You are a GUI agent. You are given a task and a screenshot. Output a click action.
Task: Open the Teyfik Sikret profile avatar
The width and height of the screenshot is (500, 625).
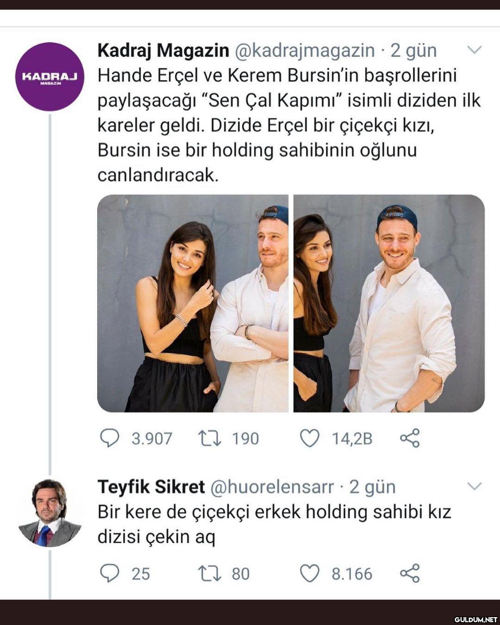coord(50,513)
